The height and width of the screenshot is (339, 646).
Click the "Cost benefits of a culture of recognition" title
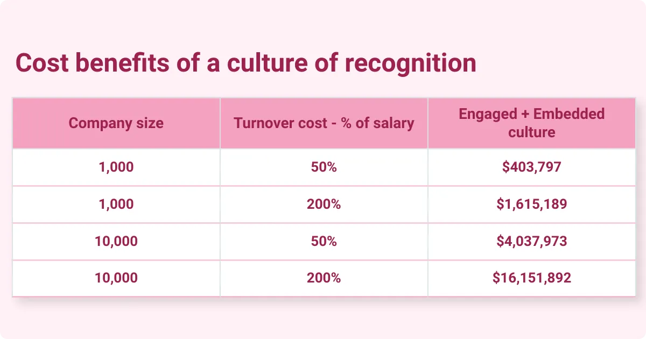pyautogui.click(x=245, y=63)
